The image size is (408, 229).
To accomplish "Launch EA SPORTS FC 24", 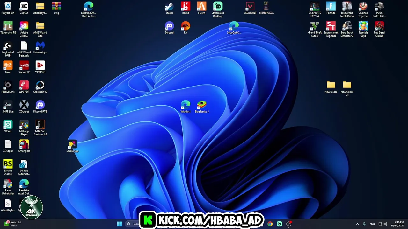I will (315, 10).
